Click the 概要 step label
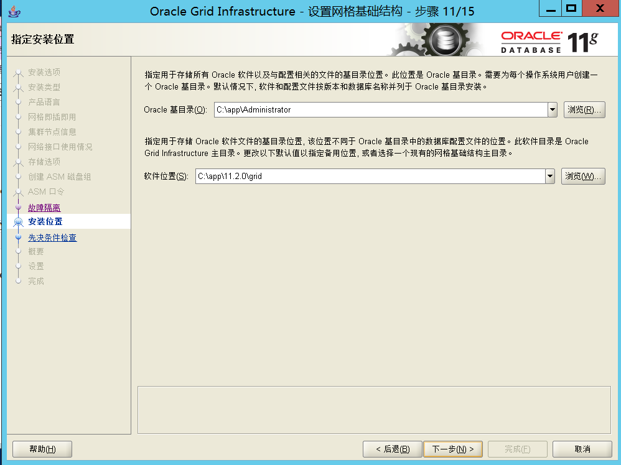The height and width of the screenshot is (465, 621). [36, 251]
